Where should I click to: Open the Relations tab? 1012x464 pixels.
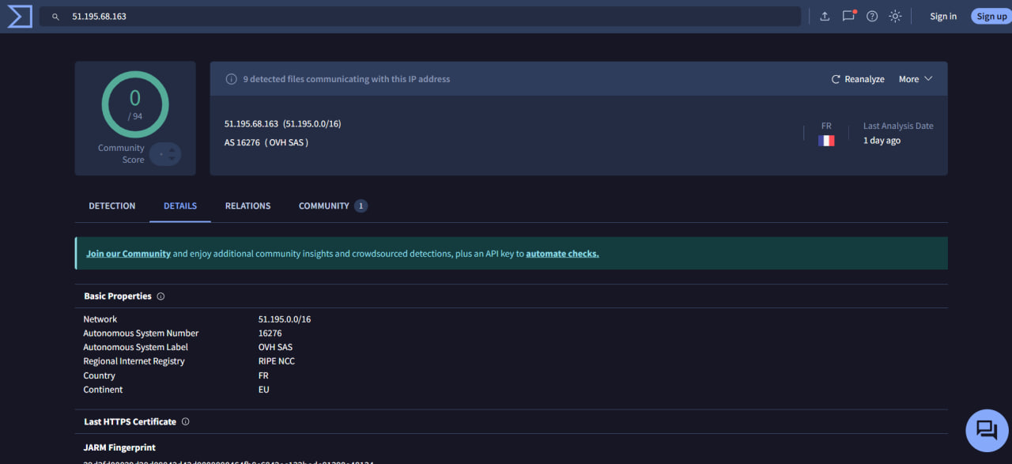(247, 206)
